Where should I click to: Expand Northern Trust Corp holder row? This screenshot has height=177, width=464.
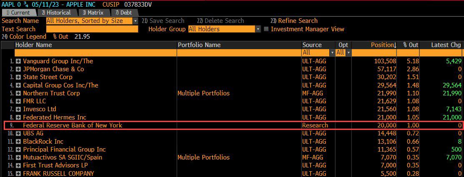tap(18, 93)
